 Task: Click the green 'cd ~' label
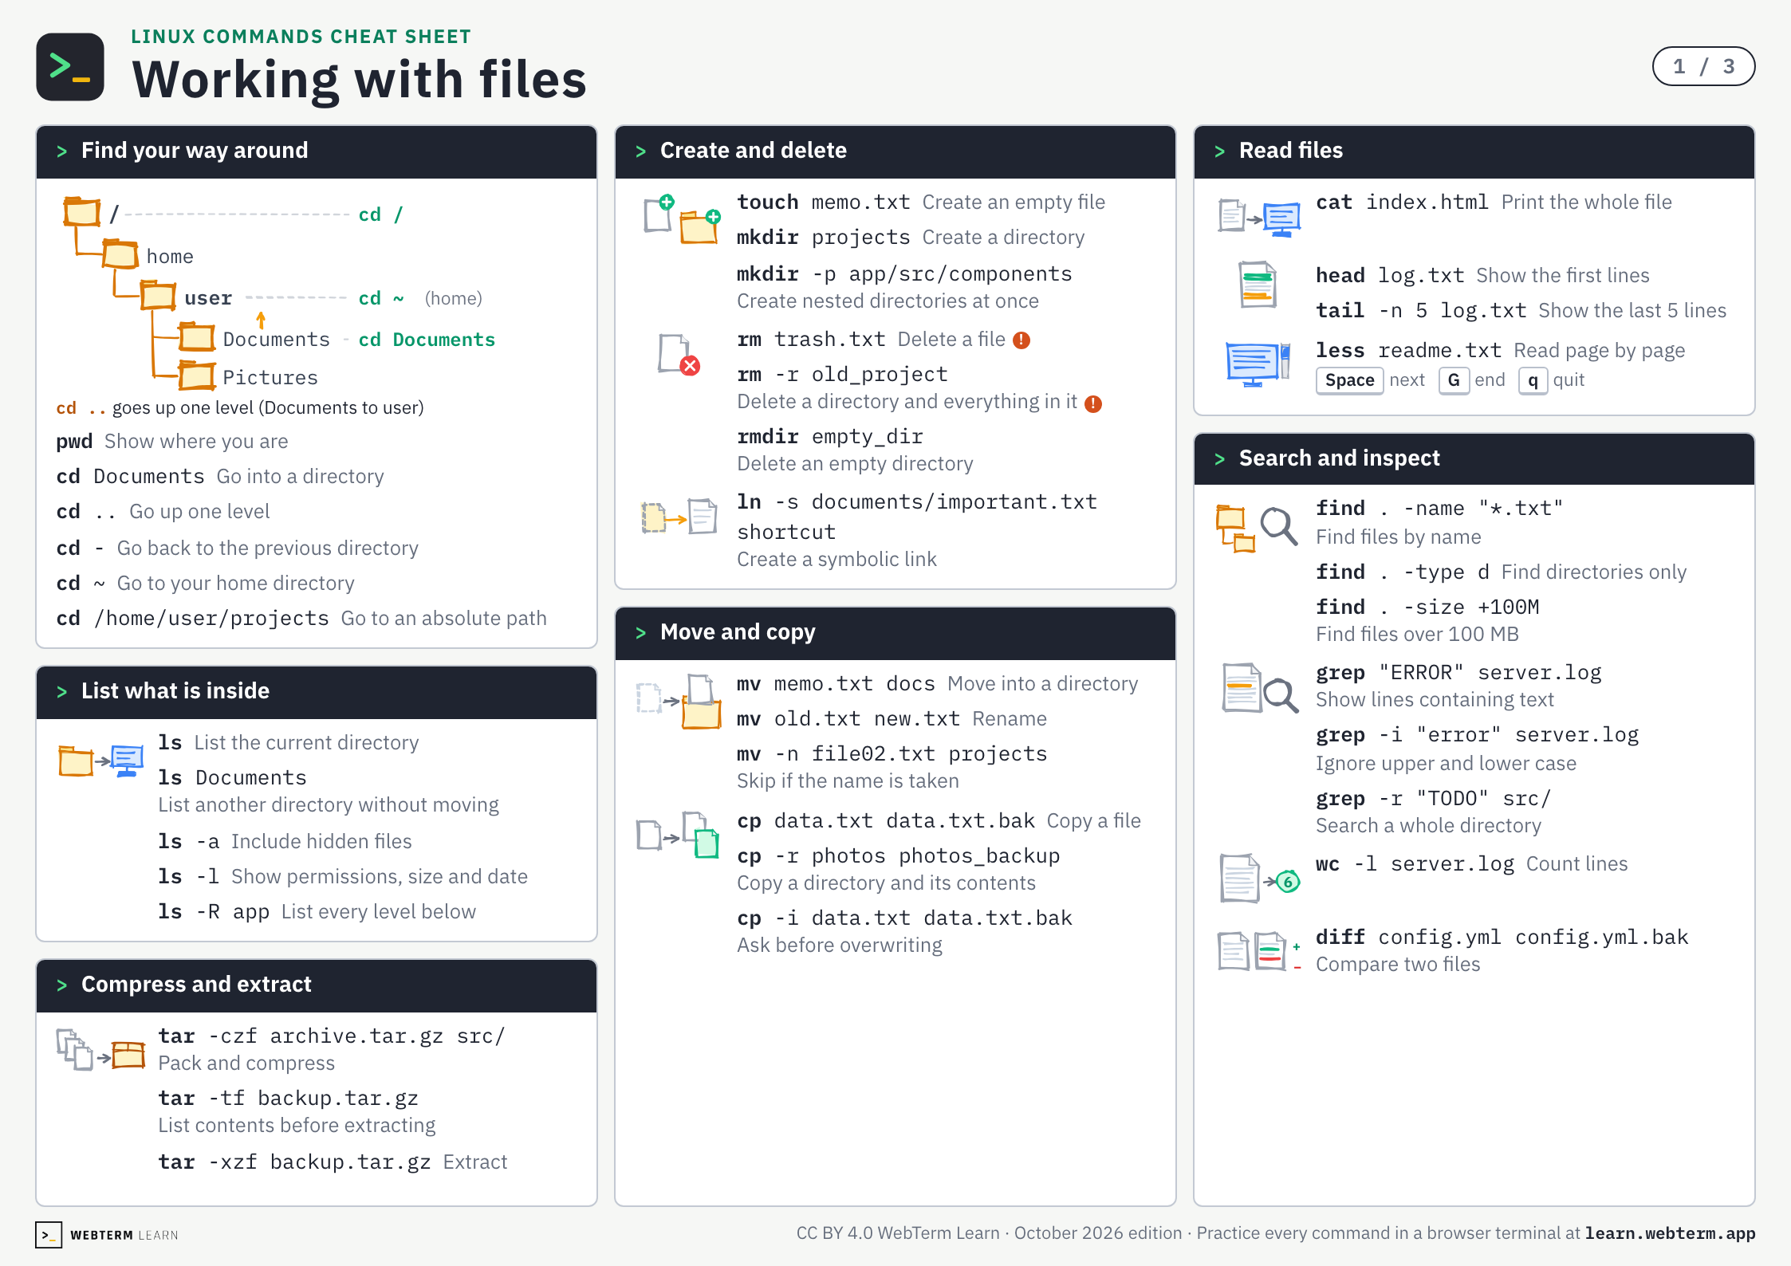tap(381, 298)
